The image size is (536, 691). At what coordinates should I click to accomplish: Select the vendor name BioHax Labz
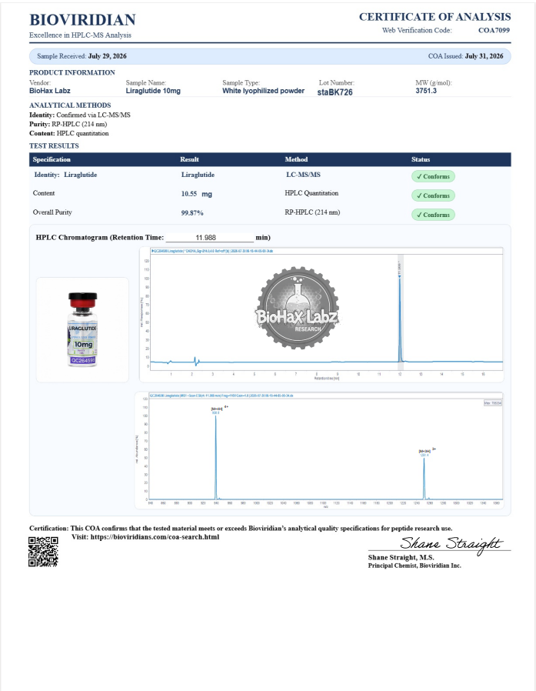[x=50, y=91]
